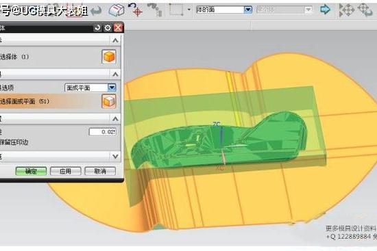Image resolution: width=377 pixels, height=251 pixels.
Task: Open the small arrow beside rectangle selection
Action: [189, 10]
